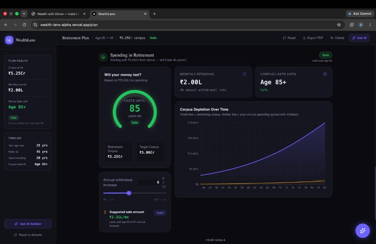Expand the tab search dropdown arrow

click(24, 14)
